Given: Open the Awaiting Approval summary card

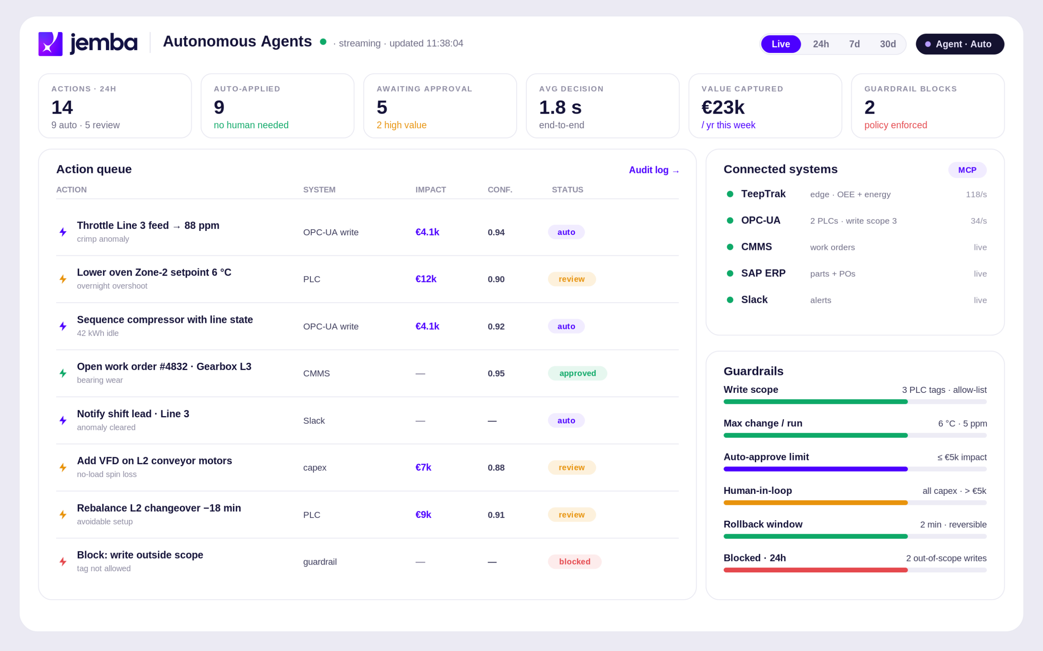Looking at the screenshot, I should pos(440,106).
